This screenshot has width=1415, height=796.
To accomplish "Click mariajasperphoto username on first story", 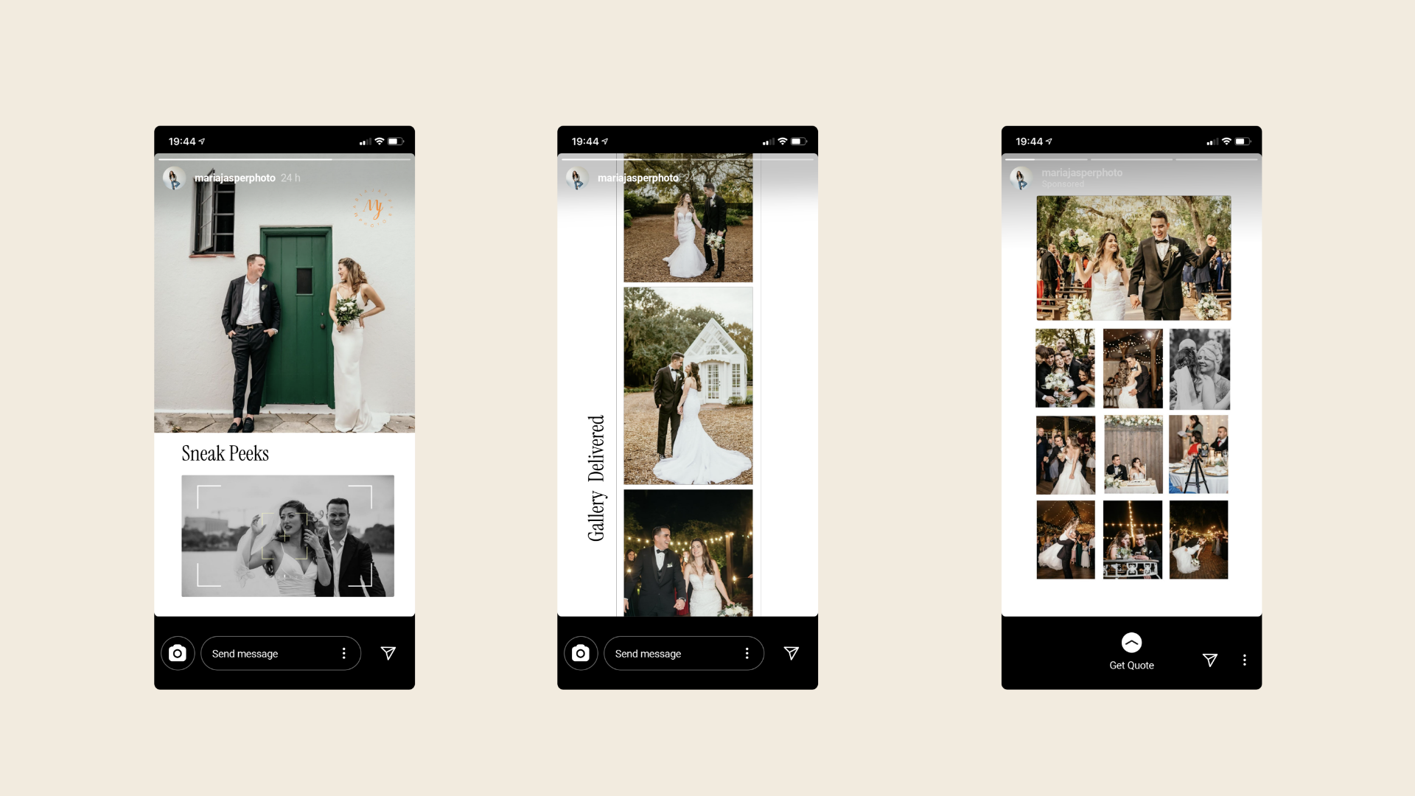I will [234, 178].
